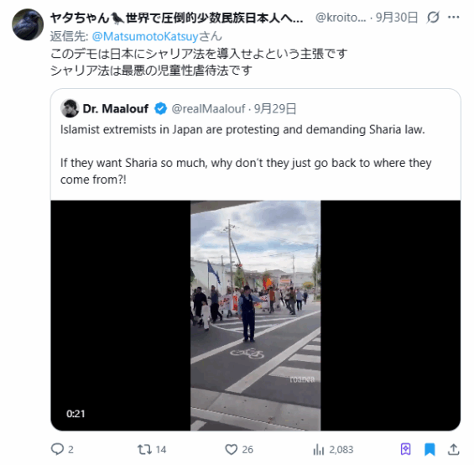
Task: Open the share upload arrow icon
Action: pos(453,449)
